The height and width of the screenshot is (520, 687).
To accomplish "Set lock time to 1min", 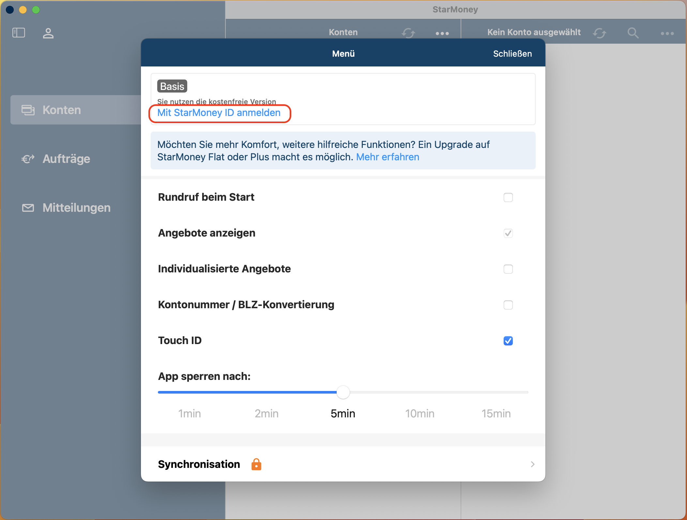I will tap(190, 413).
